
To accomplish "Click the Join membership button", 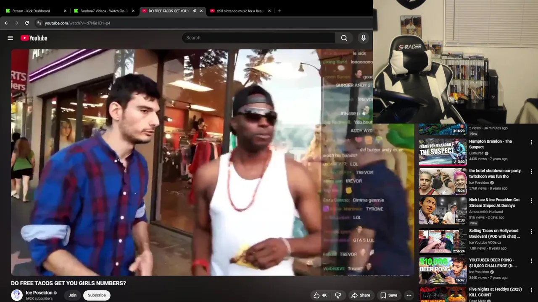I will pyautogui.click(x=72, y=295).
